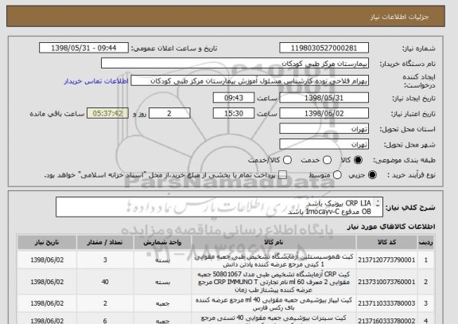
Task: Open the اطلاعات تماس خریدار link
Action: point(96,81)
